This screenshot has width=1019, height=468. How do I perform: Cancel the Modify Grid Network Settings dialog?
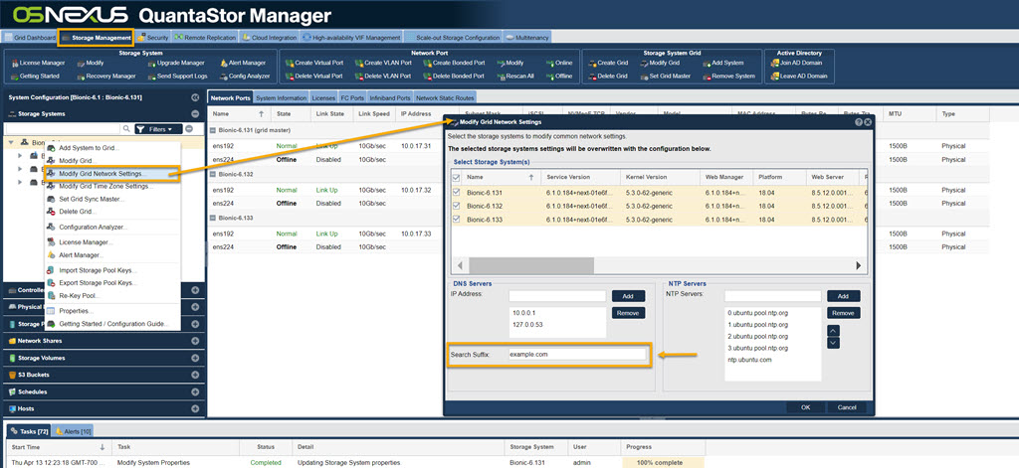[x=847, y=407]
